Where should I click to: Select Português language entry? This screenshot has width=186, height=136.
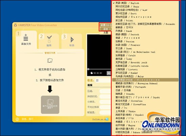145,87
